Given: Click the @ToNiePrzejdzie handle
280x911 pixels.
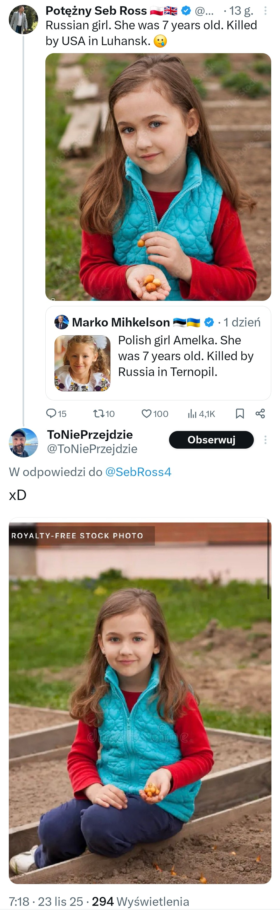Looking at the screenshot, I should point(92,448).
